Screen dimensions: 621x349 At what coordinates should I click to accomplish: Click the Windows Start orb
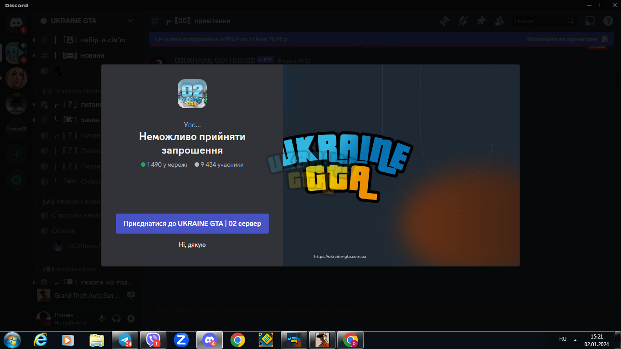12,340
